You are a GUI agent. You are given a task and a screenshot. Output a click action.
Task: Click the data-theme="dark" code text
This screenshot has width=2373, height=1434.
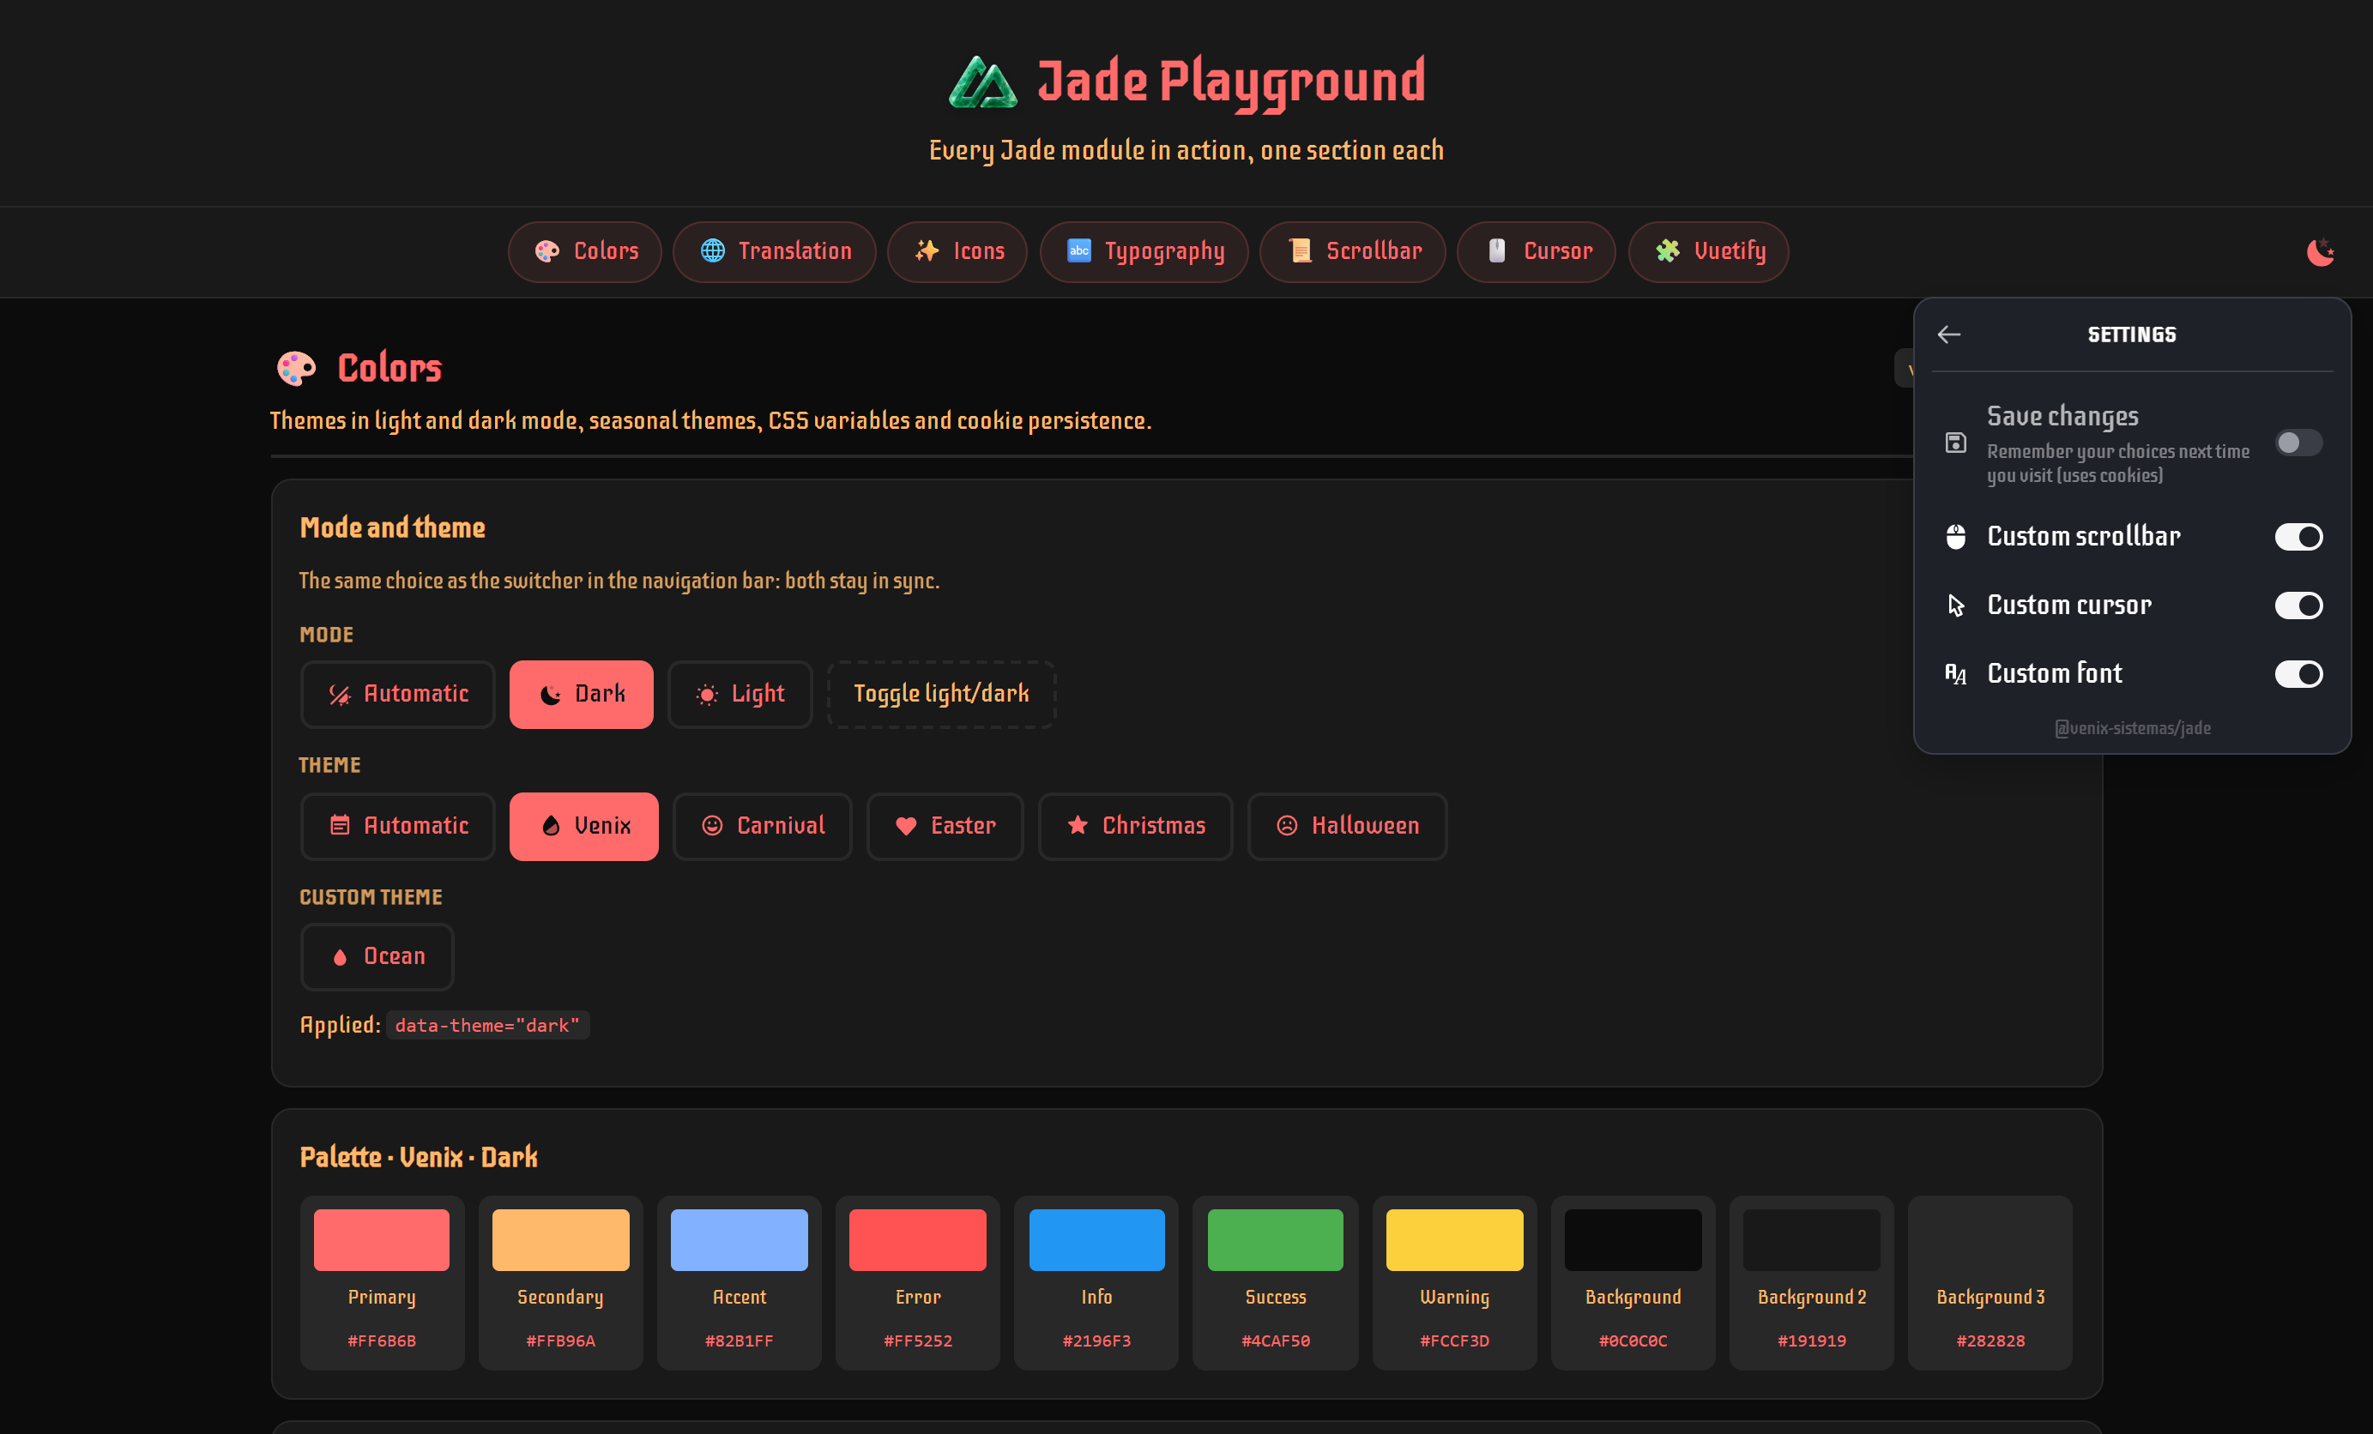click(x=487, y=1026)
